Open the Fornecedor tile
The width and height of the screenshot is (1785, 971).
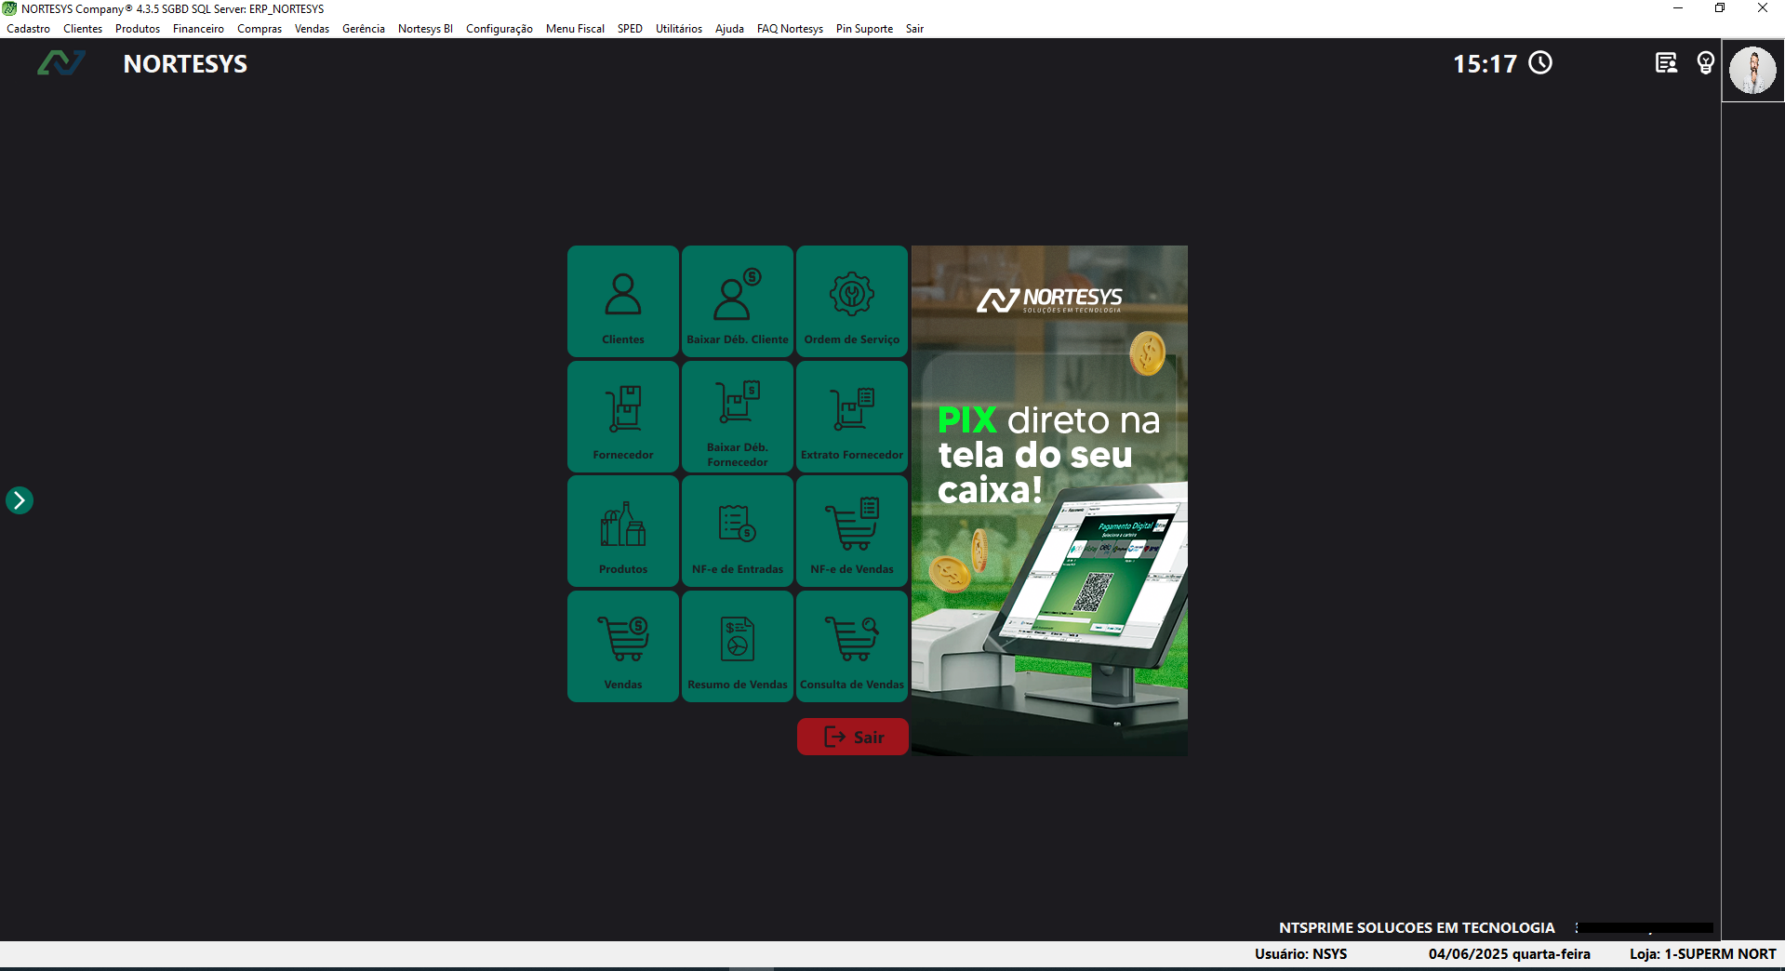pyautogui.click(x=622, y=417)
